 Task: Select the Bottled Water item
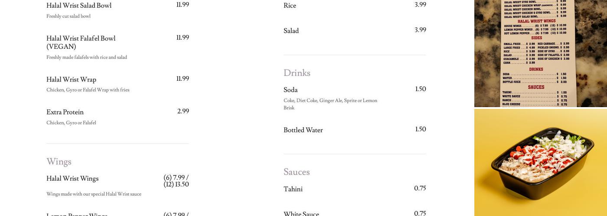click(303, 130)
